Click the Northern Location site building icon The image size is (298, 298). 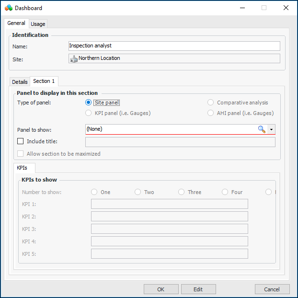coord(74,58)
